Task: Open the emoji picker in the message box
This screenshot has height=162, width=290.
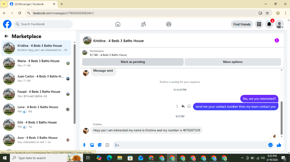Action: (x=270, y=145)
